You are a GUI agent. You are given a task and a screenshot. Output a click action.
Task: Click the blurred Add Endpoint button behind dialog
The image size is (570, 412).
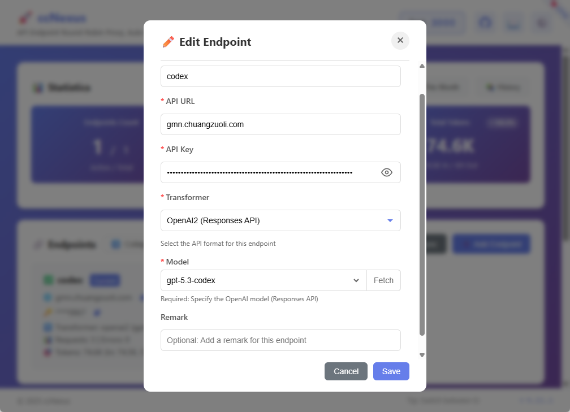click(x=491, y=244)
